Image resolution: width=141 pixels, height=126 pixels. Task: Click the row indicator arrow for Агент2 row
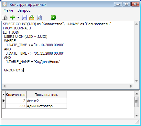point(4,101)
